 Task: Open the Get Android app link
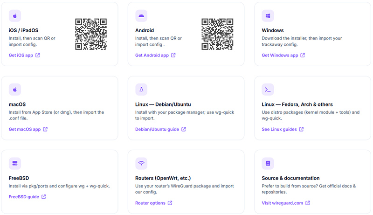(x=155, y=55)
